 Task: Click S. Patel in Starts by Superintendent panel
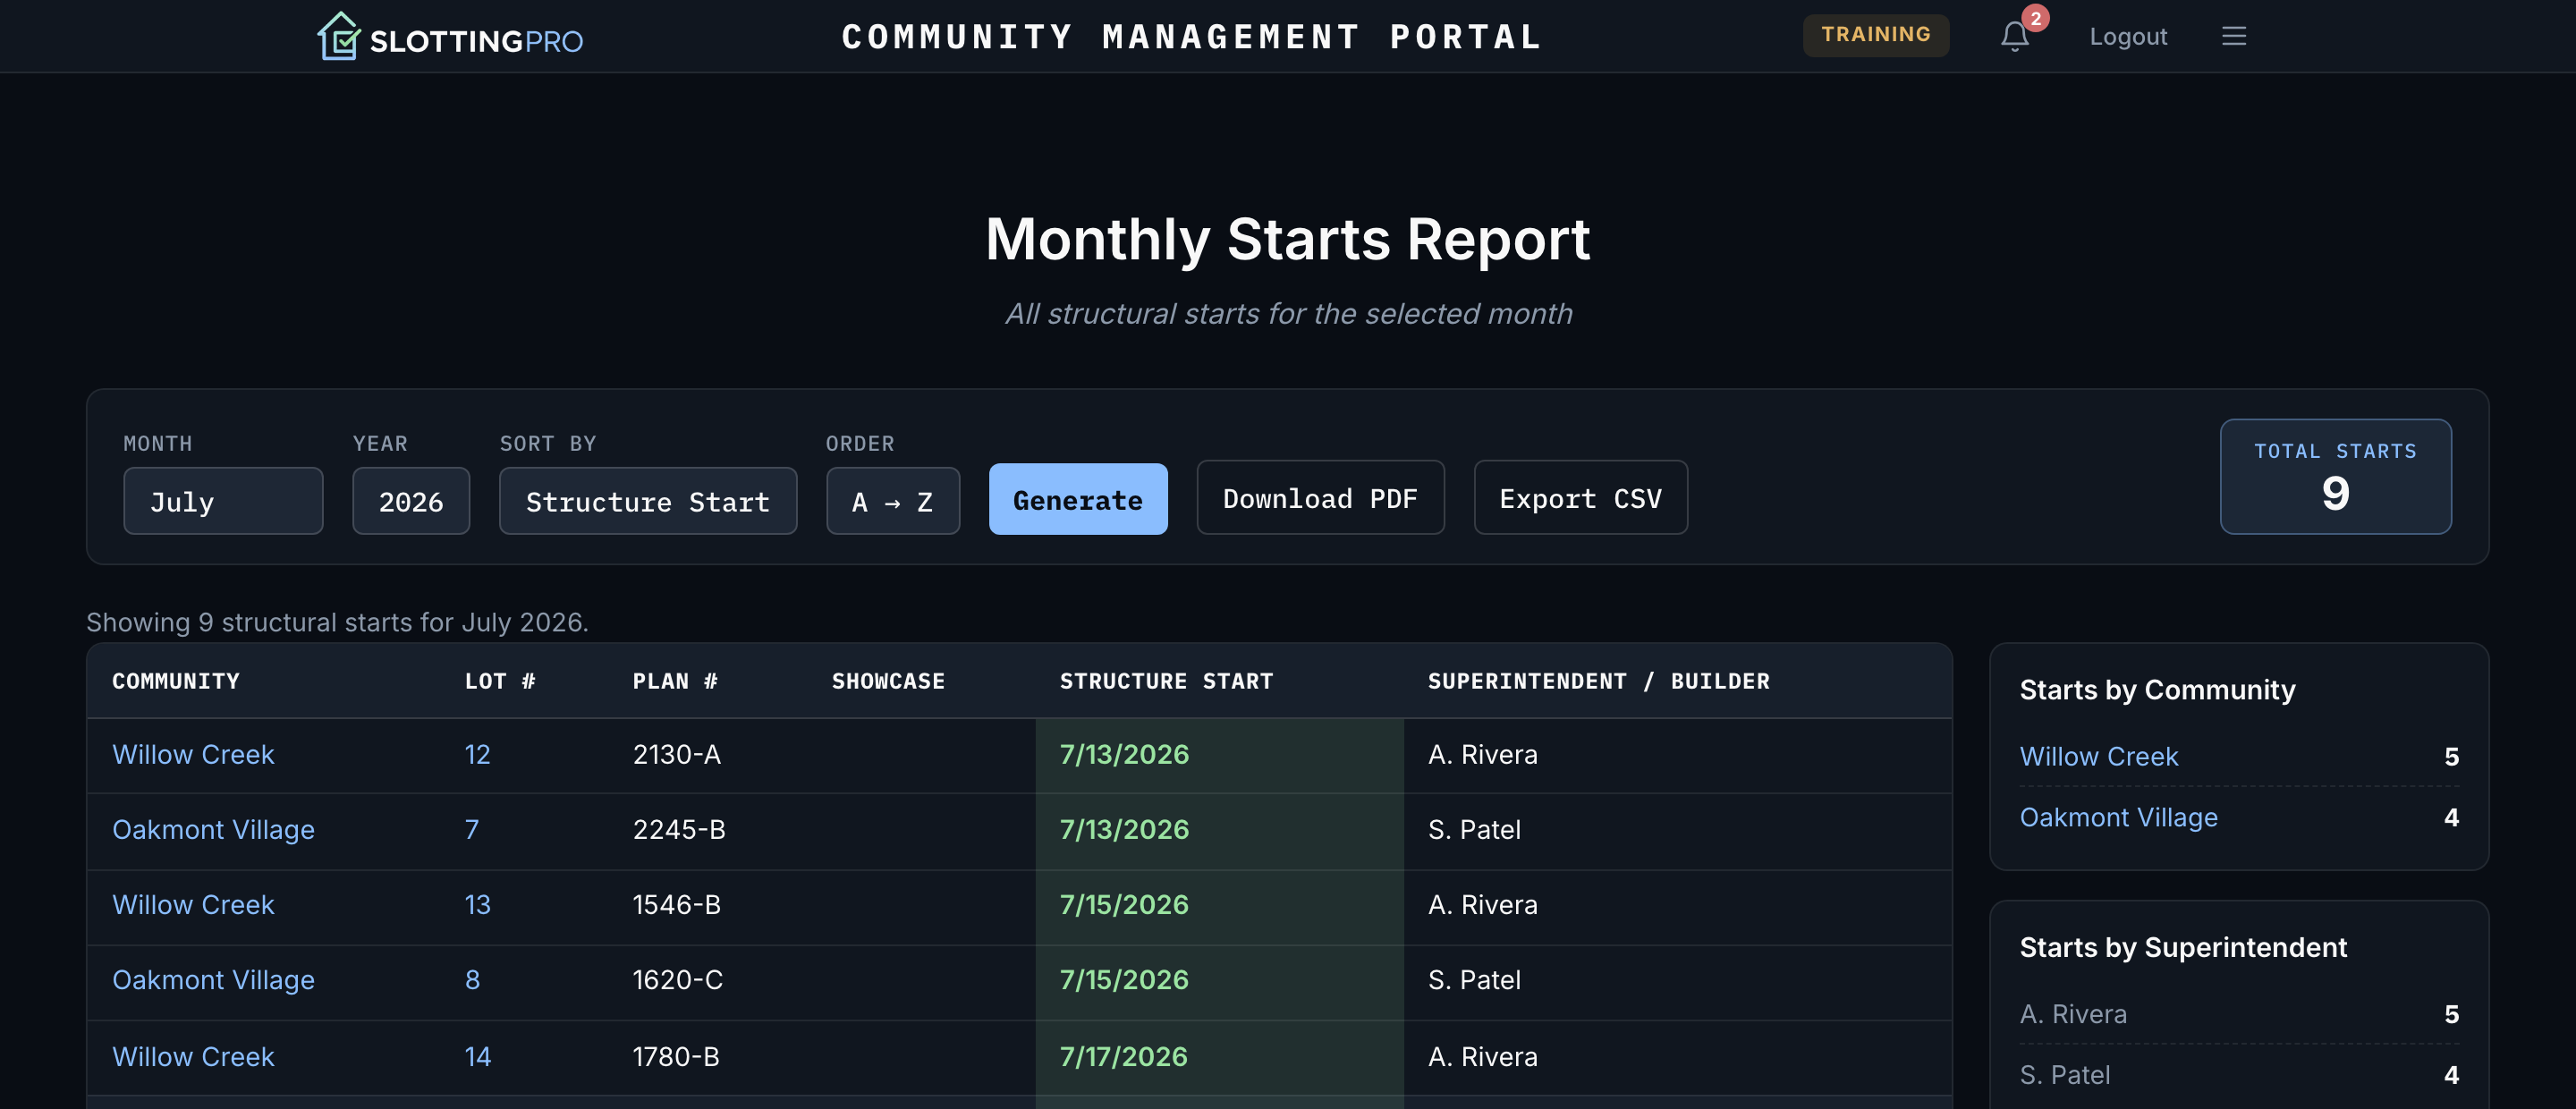[x=2064, y=1075]
